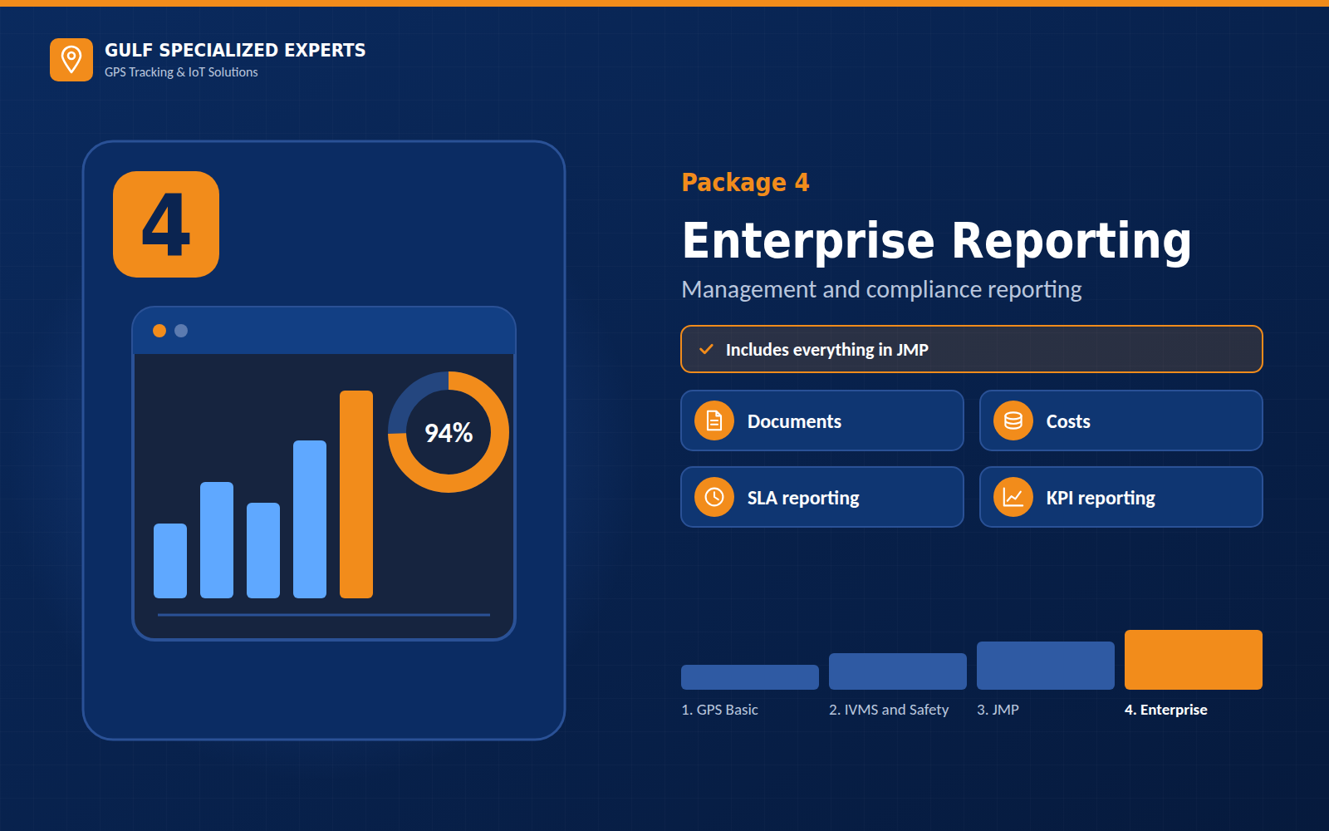The width and height of the screenshot is (1329, 831).
Task: Click the Enterprise Reporting title
Action: (x=937, y=241)
